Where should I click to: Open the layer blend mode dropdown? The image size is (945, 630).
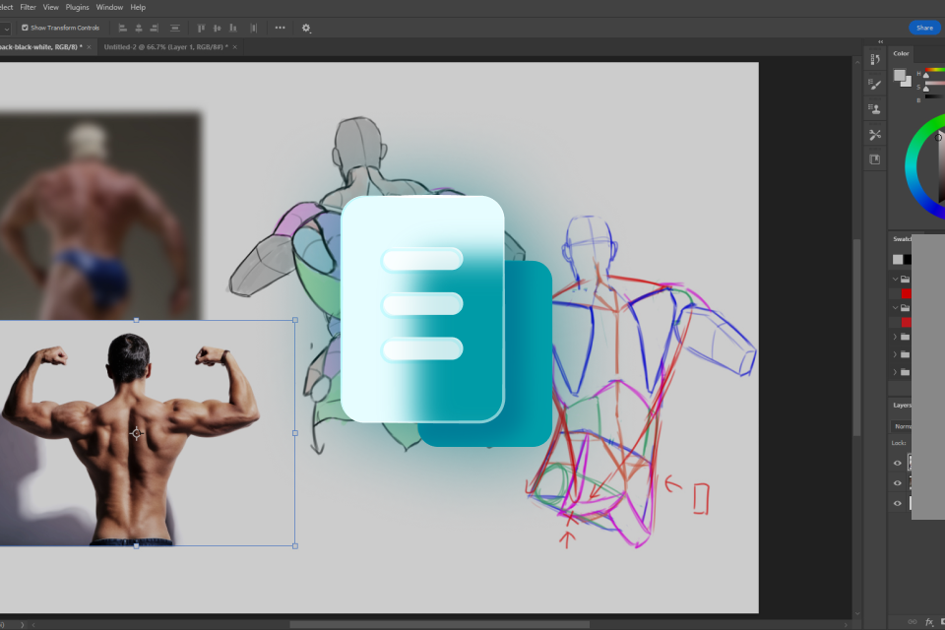pos(902,426)
